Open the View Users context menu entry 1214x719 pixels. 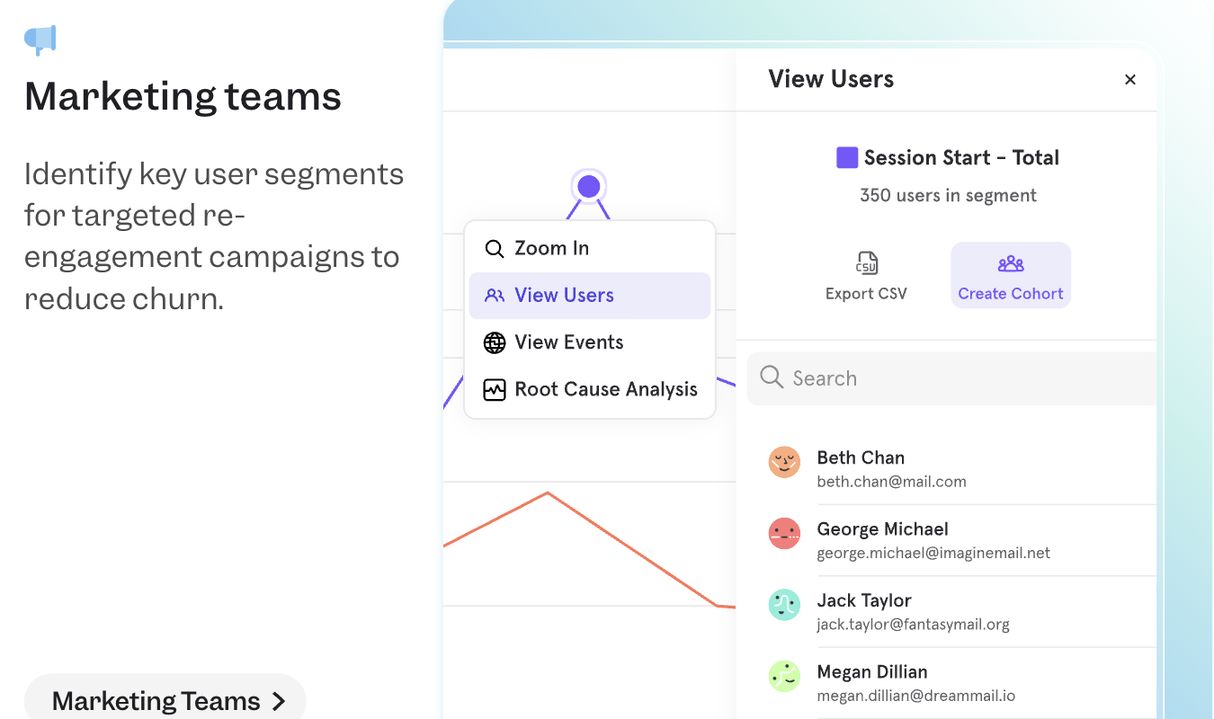click(564, 295)
